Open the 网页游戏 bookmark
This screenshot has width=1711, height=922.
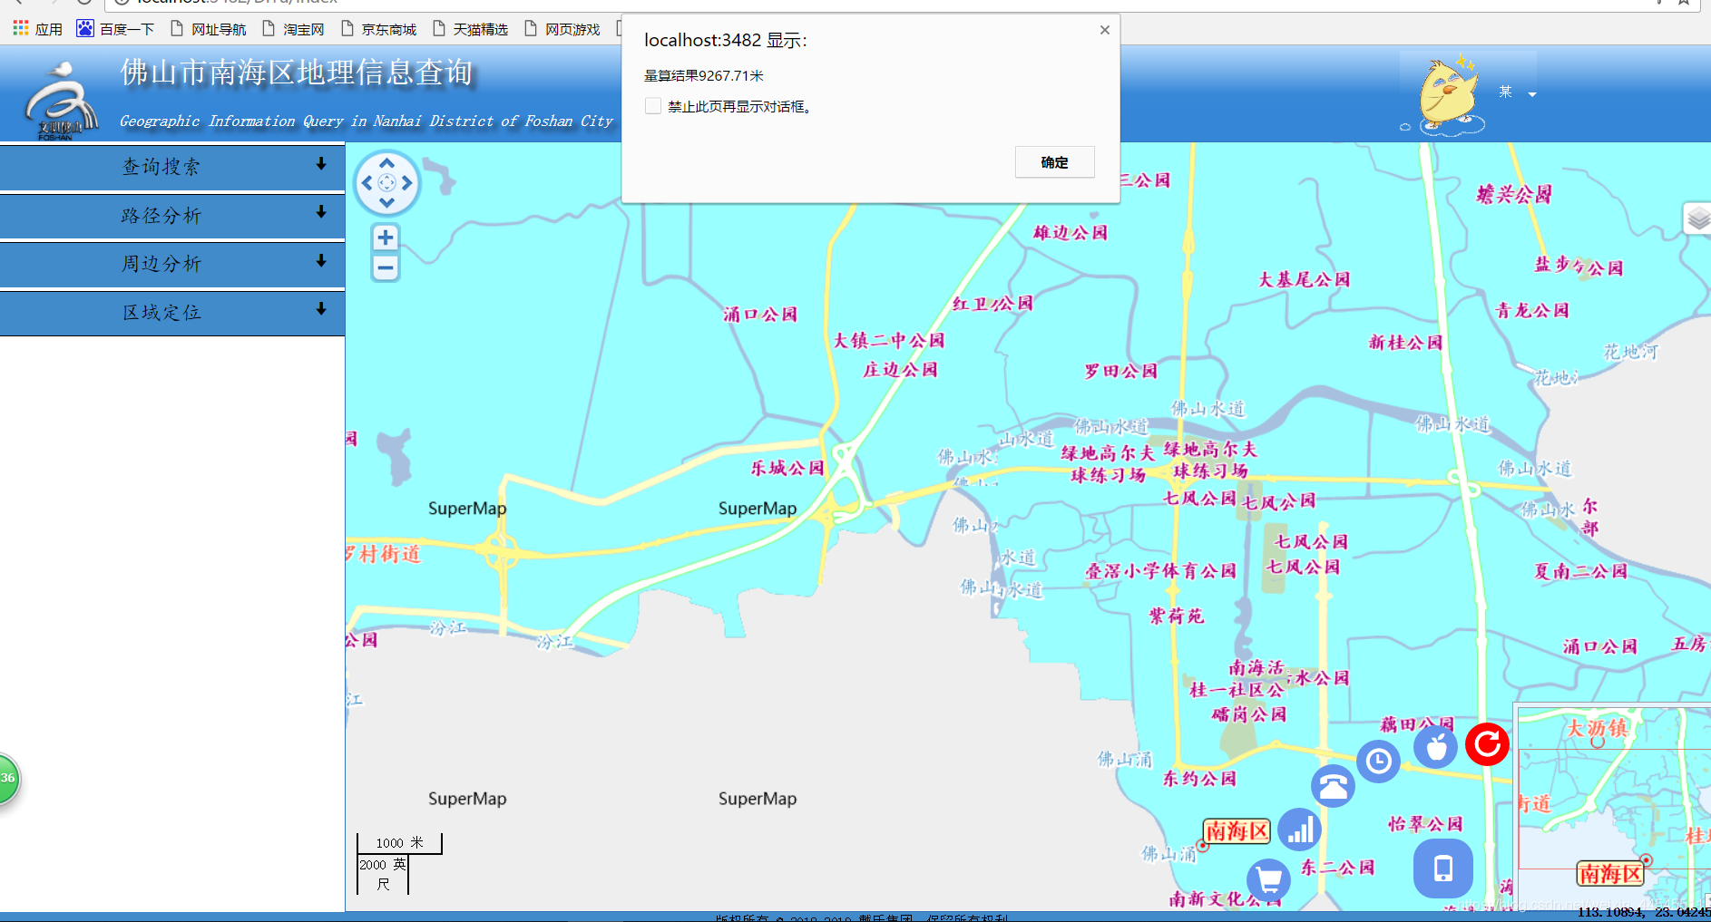point(562,29)
